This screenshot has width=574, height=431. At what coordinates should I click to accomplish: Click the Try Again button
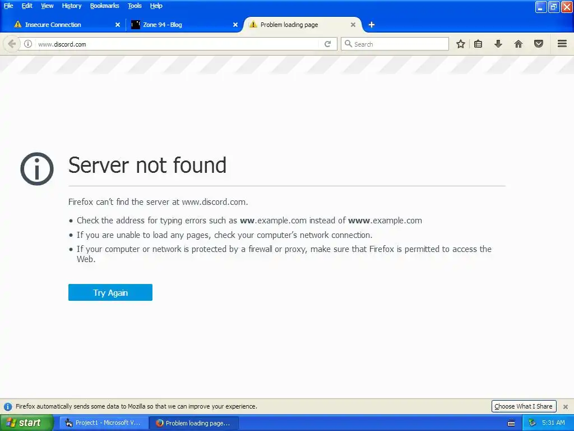[x=110, y=292]
